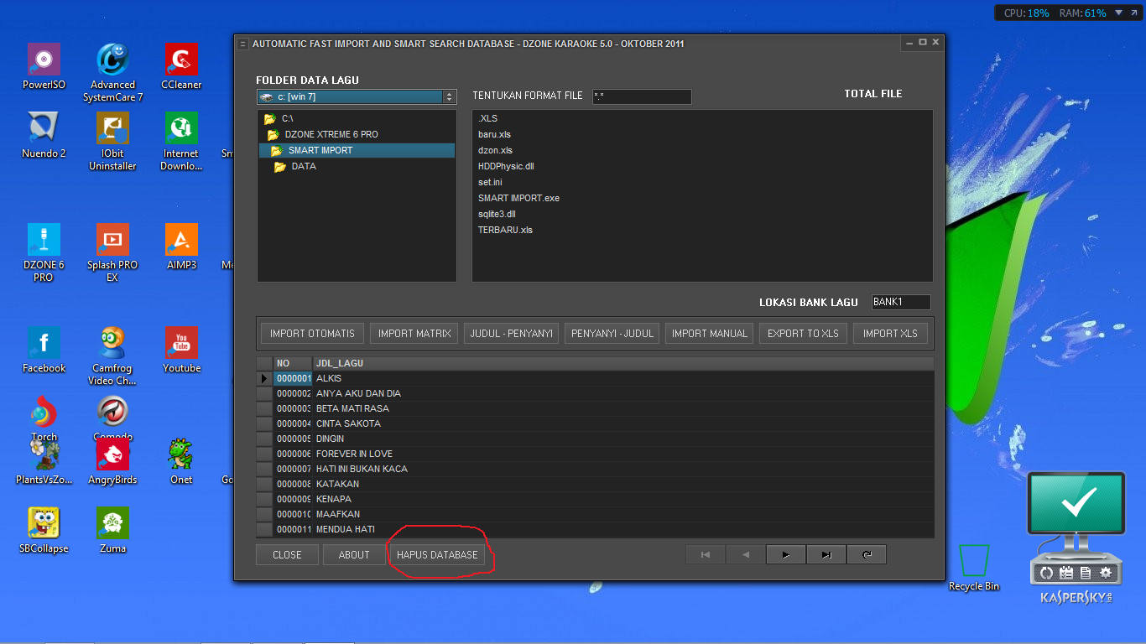Select the song row MENDUA HATI
This screenshot has height=644, width=1146.
(596, 529)
